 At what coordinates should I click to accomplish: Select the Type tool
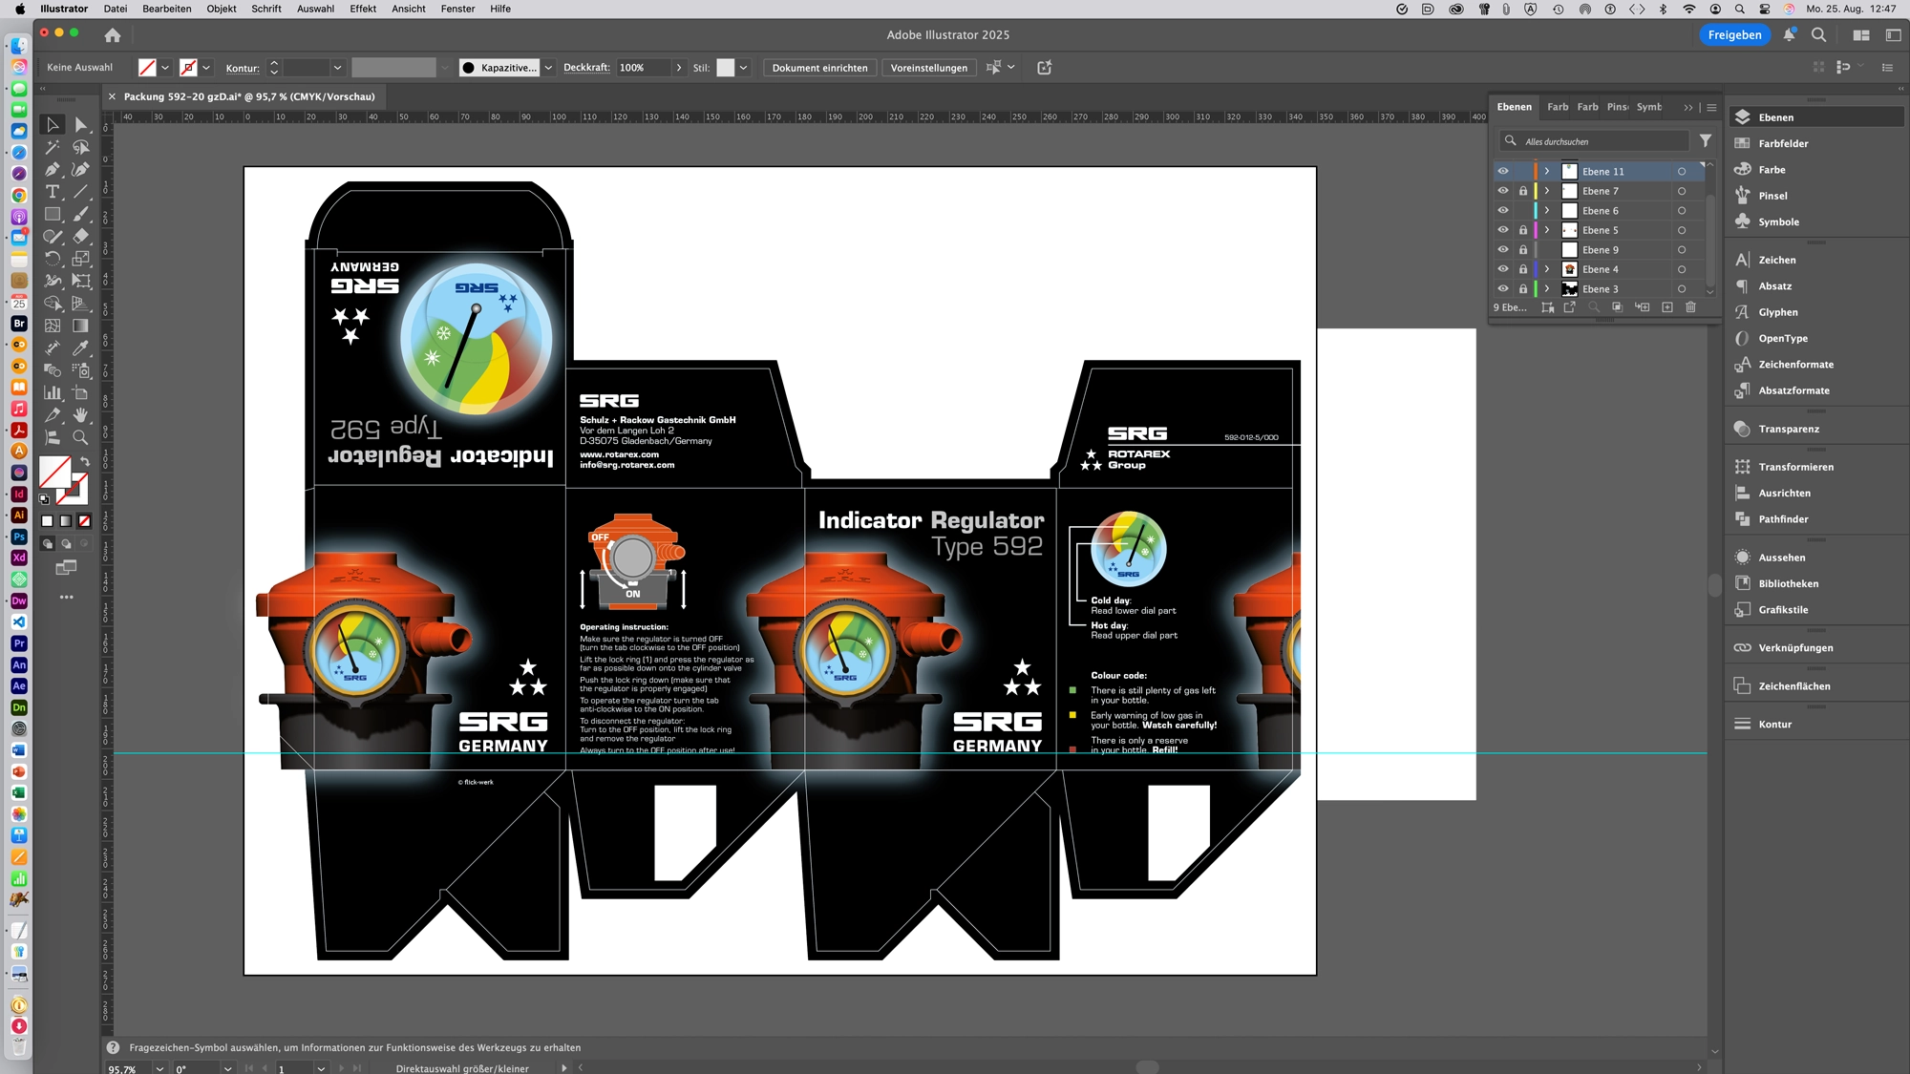tap(53, 192)
